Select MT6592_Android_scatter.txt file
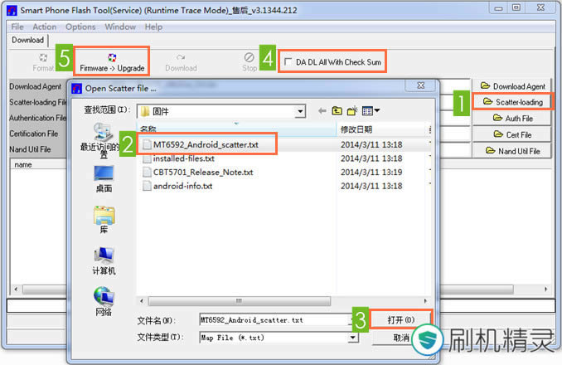Screen dimensions: 562x365 [x=206, y=144]
